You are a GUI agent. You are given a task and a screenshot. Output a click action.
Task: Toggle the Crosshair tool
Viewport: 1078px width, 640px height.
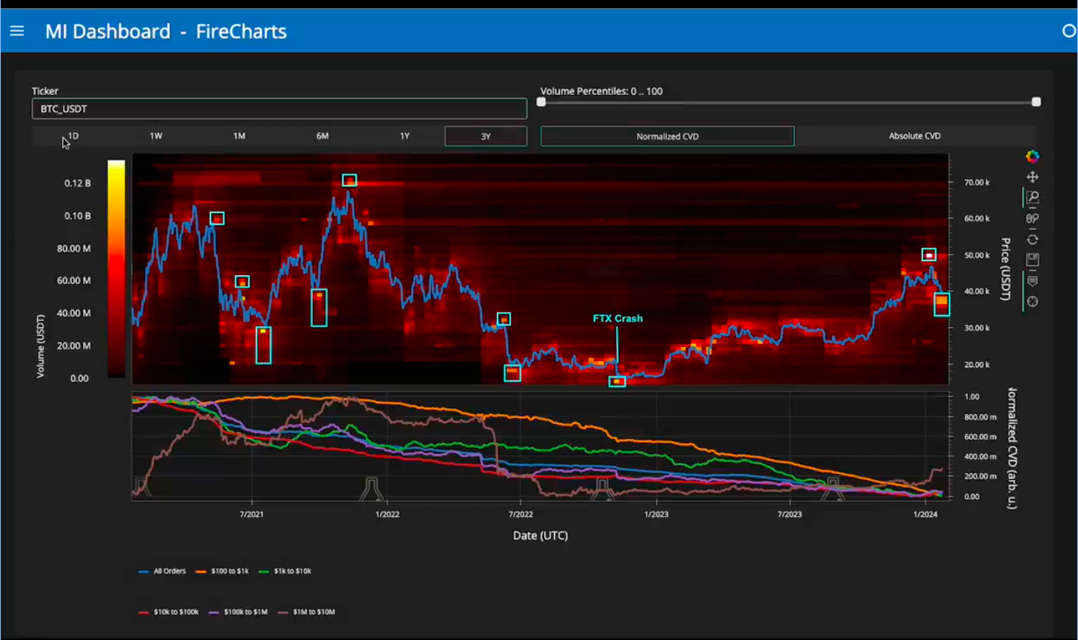click(1032, 302)
